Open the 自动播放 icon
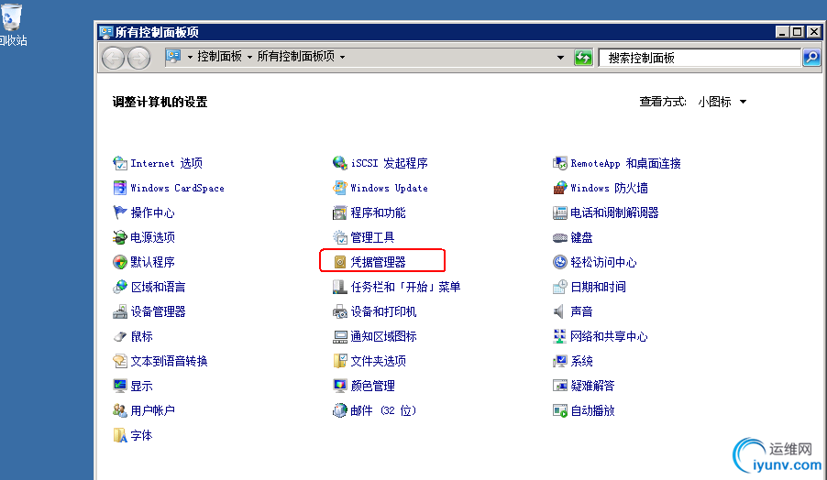827x480 pixels. [x=559, y=410]
